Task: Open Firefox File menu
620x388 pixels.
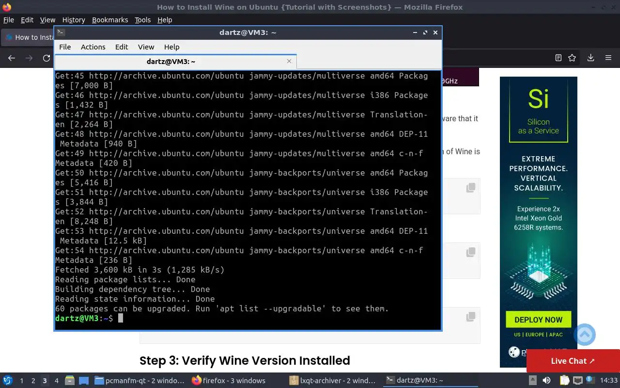Action: tap(9, 20)
